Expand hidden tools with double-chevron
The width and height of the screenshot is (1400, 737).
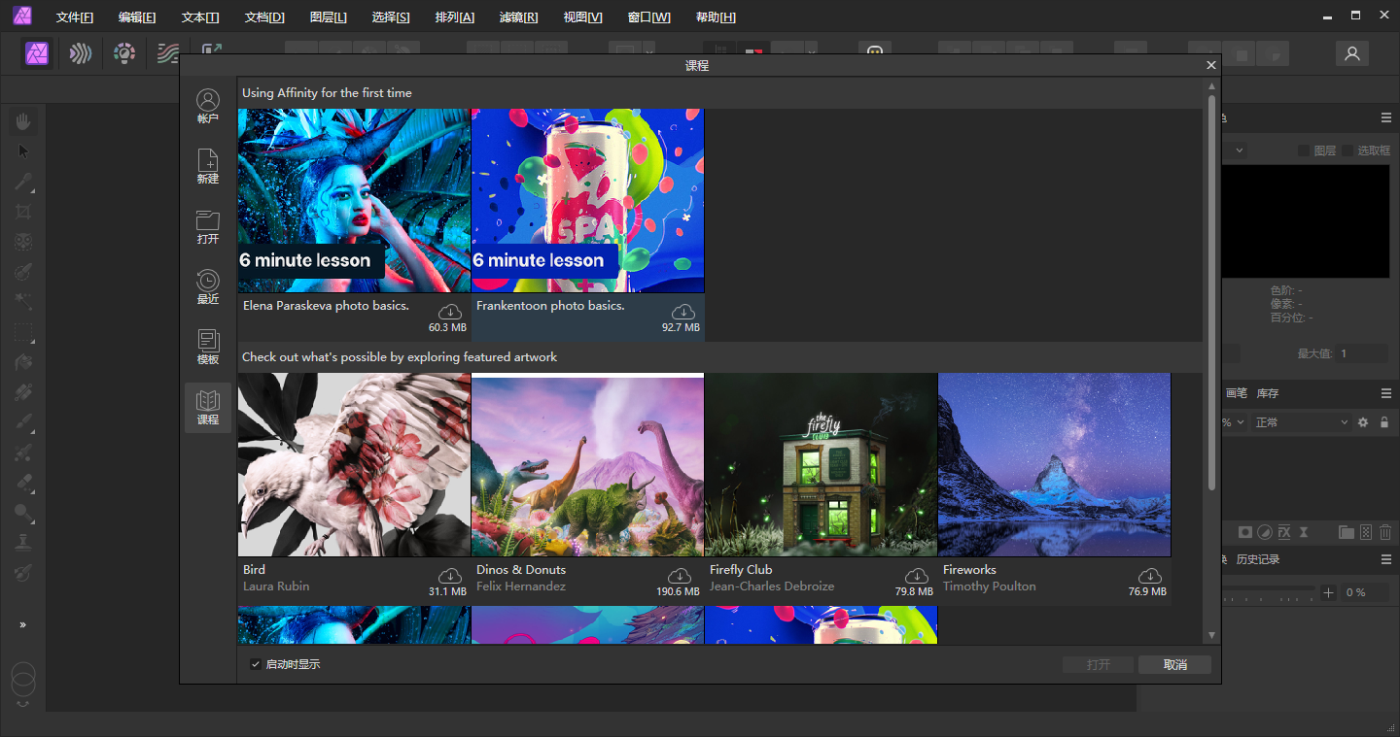click(23, 624)
